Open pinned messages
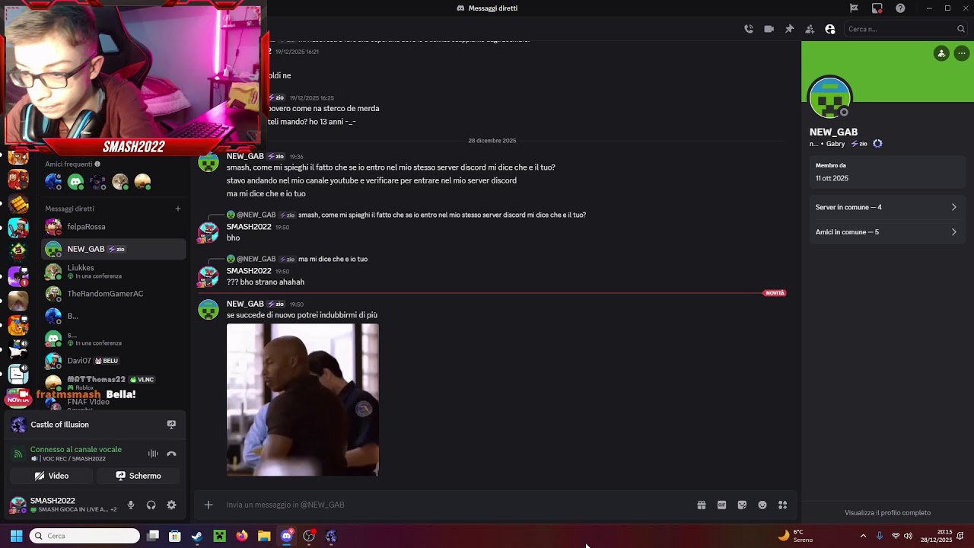Image resolution: width=974 pixels, height=548 pixels. tap(789, 29)
